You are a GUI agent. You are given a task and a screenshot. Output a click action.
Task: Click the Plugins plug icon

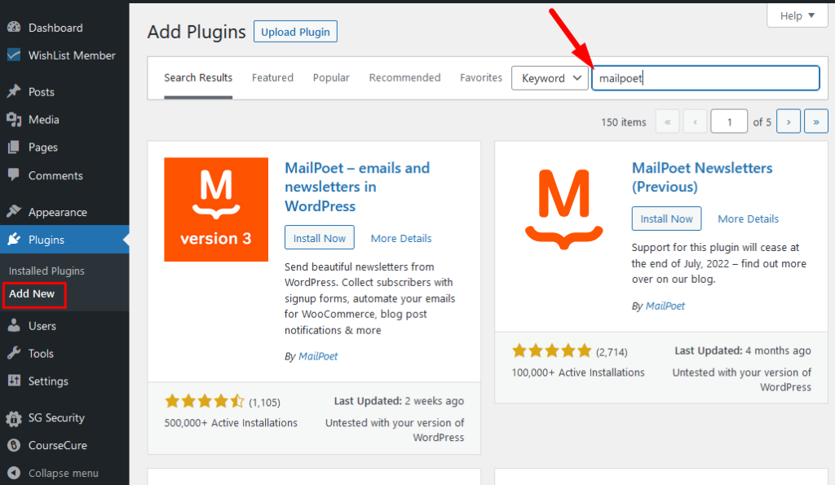click(x=14, y=239)
